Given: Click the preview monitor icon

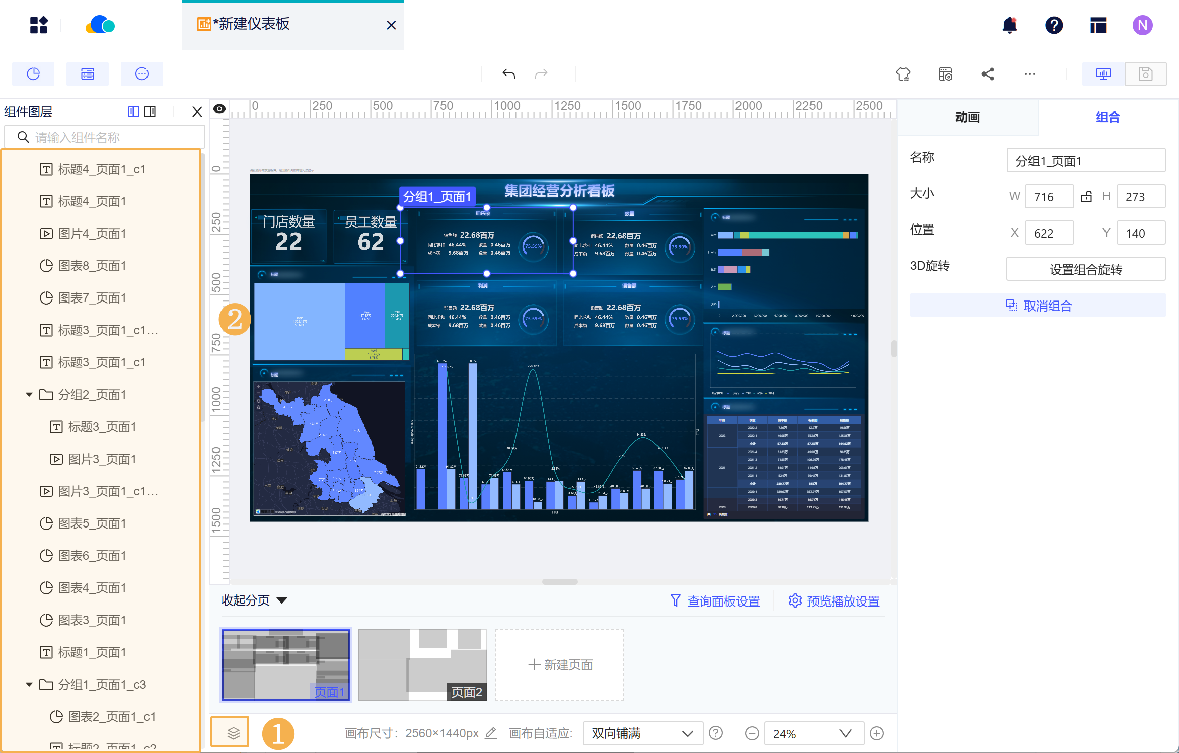Looking at the screenshot, I should tap(1103, 74).
